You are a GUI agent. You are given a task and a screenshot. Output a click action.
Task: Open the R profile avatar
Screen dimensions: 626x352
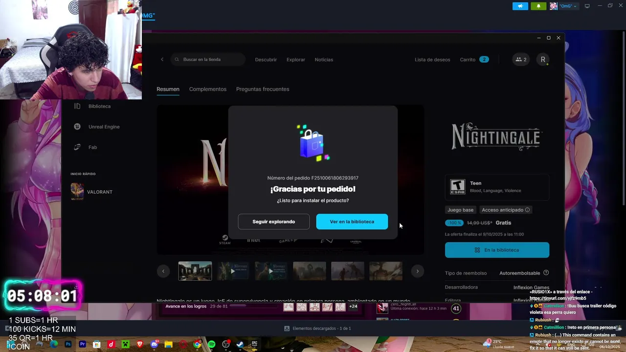tap(543, 60)
